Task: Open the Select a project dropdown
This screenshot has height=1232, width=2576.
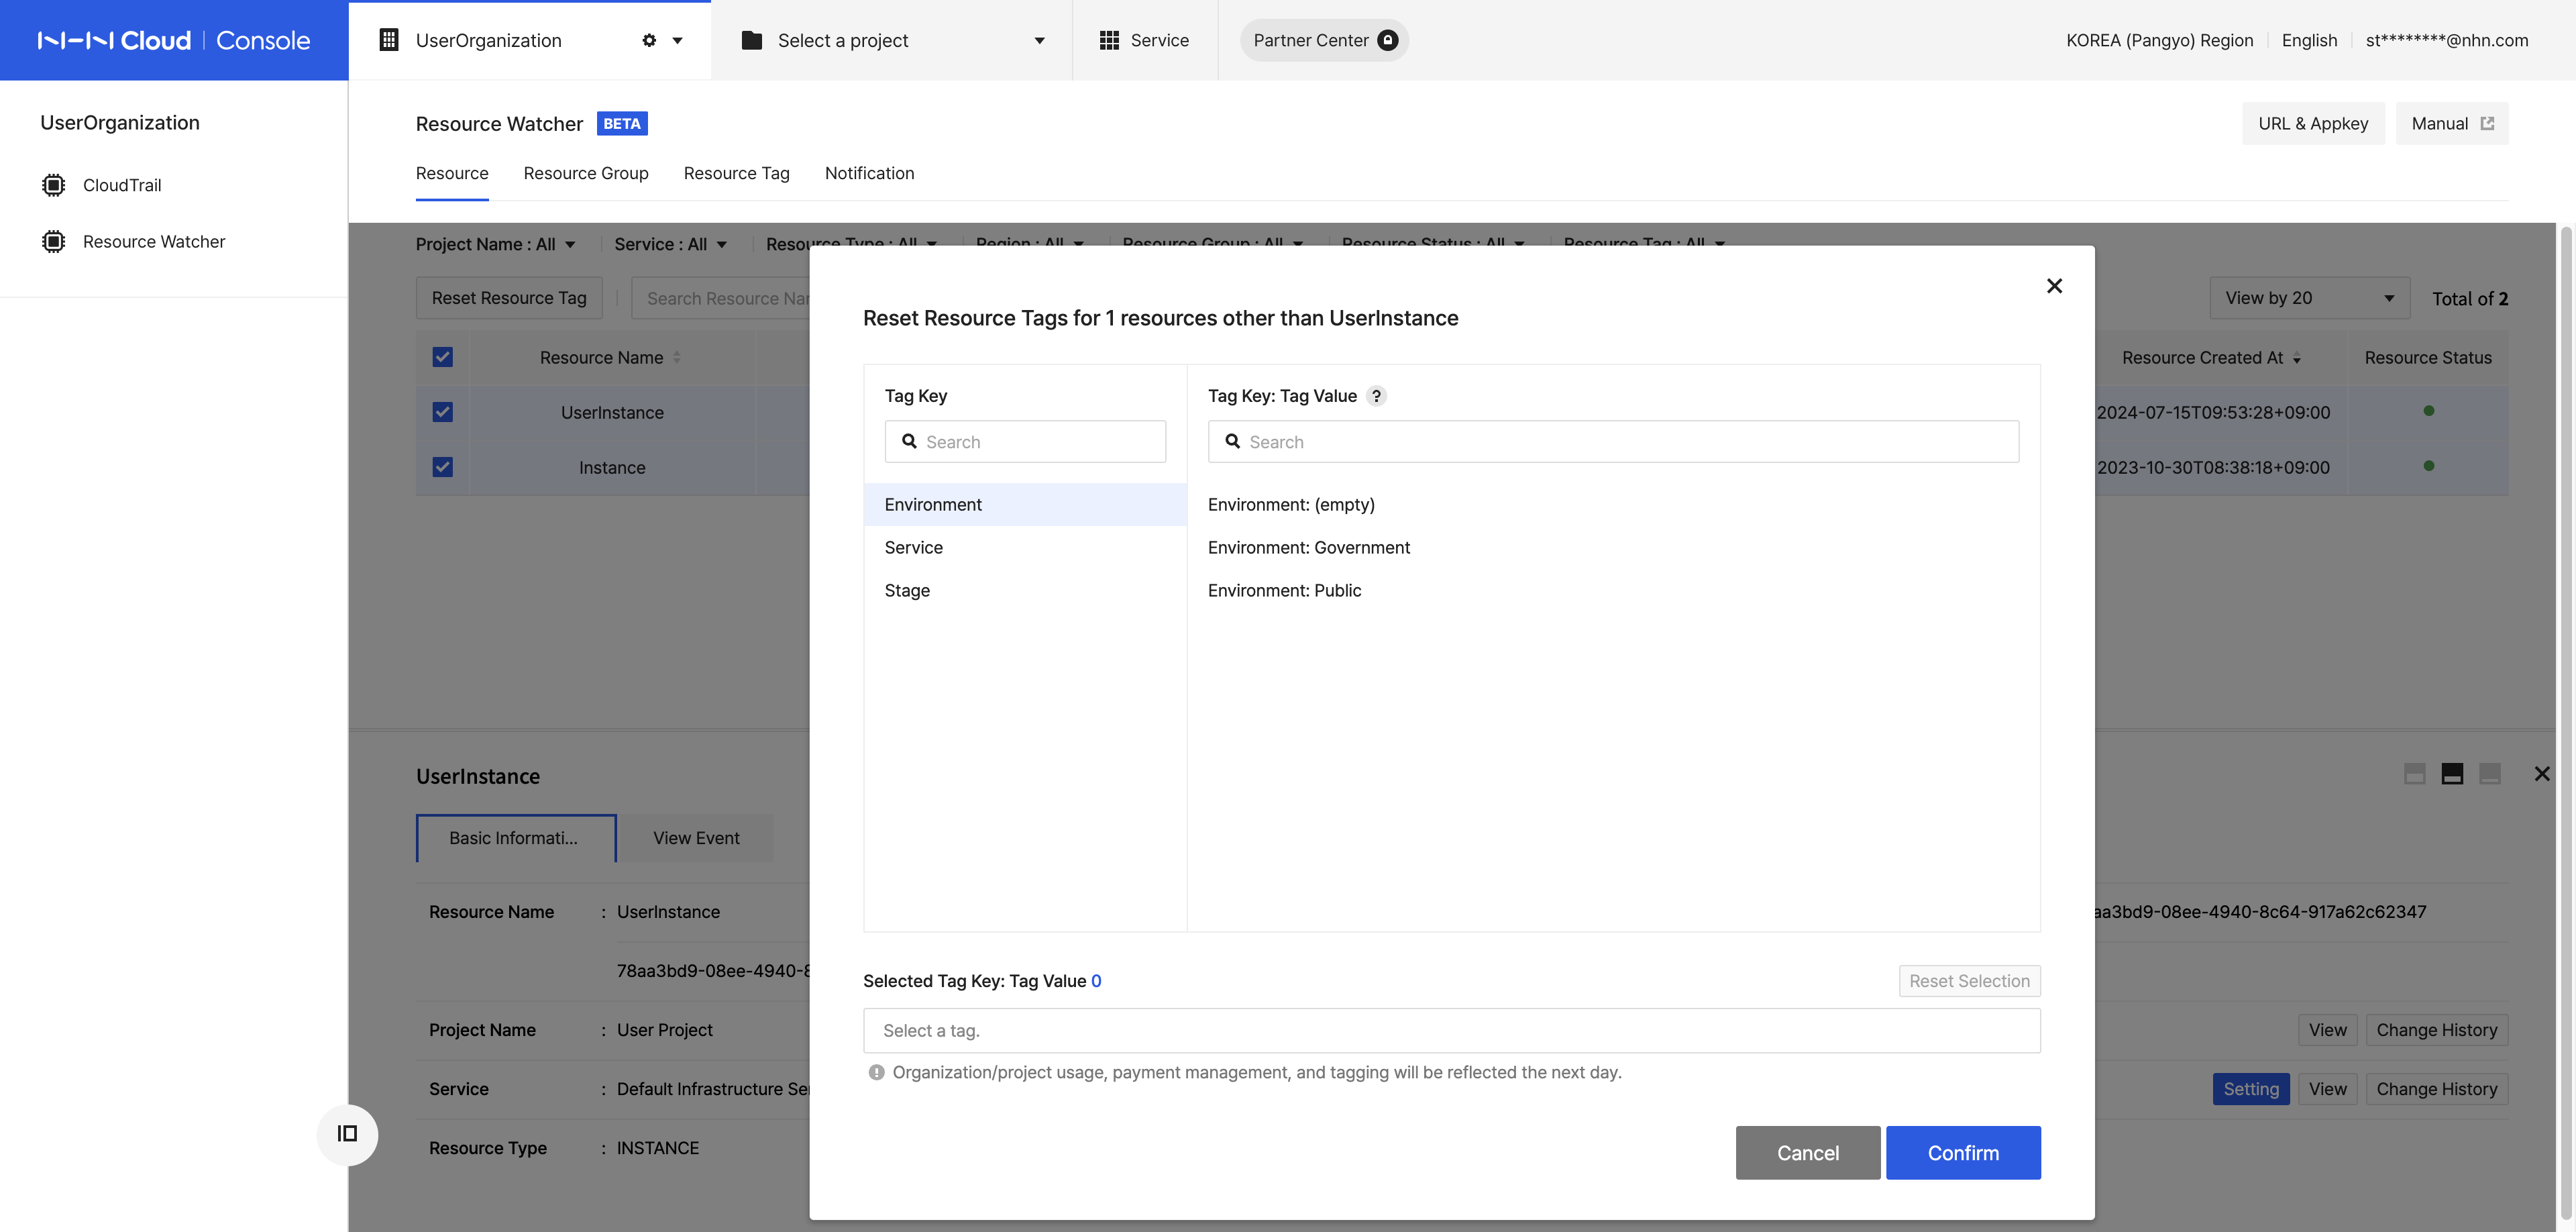Action: click(x=893, y=40)
